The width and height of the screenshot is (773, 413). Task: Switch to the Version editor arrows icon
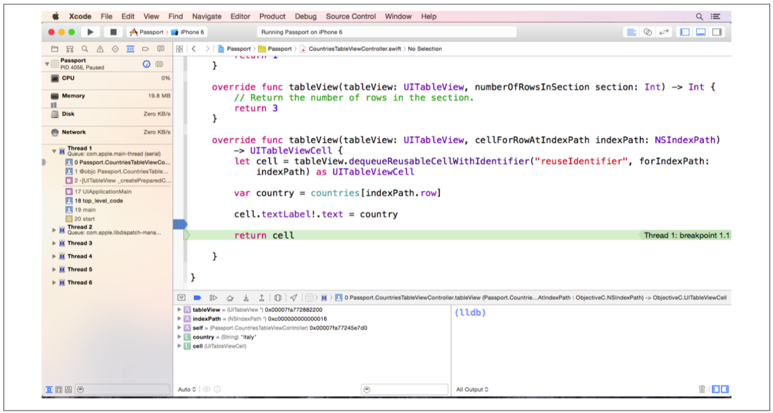664,32
